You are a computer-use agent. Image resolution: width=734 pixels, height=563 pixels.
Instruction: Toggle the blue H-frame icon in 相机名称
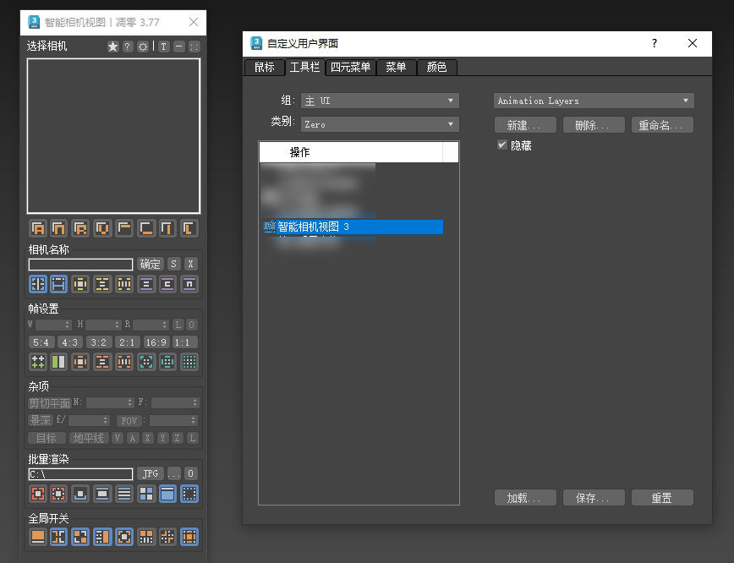click(58, 284)
